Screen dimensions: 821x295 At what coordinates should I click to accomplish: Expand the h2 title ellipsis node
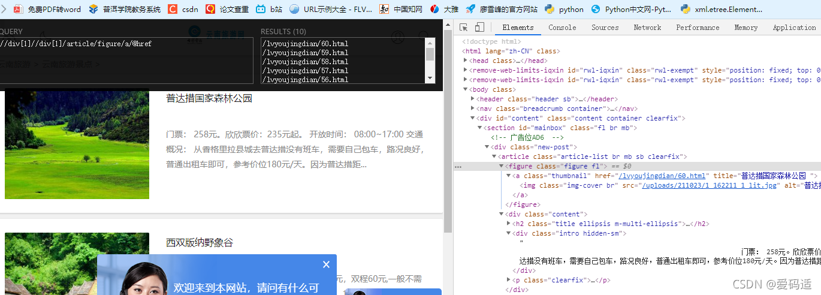tap(508, 224)
